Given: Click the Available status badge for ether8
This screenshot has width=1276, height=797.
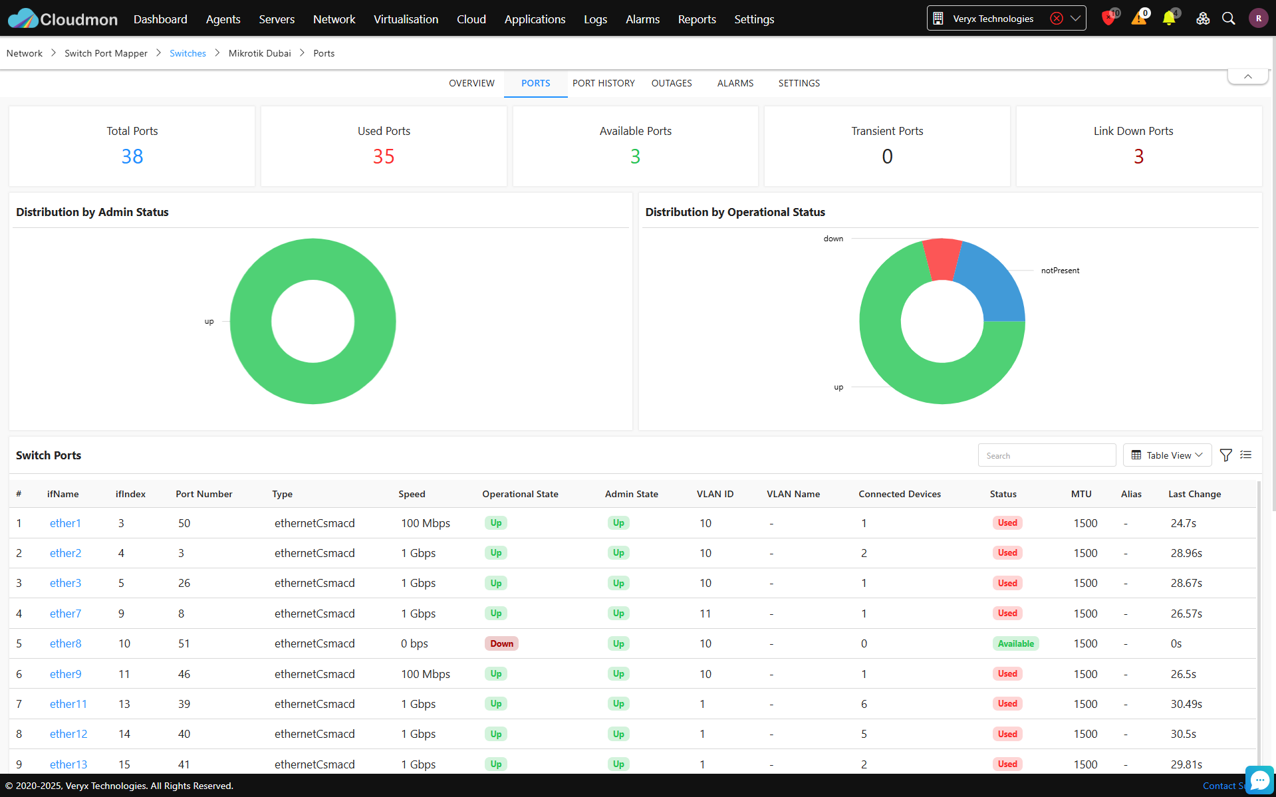Looking at the screenshot, I should click(1015, 643).
